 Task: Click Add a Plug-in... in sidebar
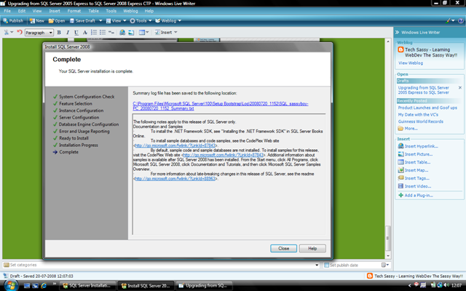click(416, 196)
